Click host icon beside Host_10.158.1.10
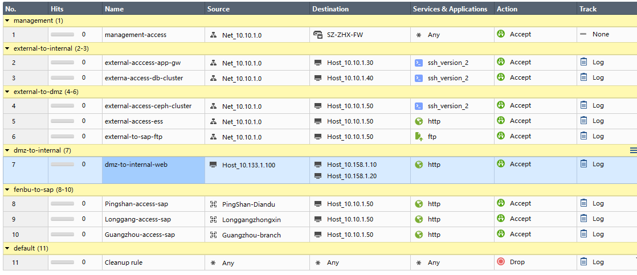The width and height of the screenshot is (637, 275). tap(318, 165)
